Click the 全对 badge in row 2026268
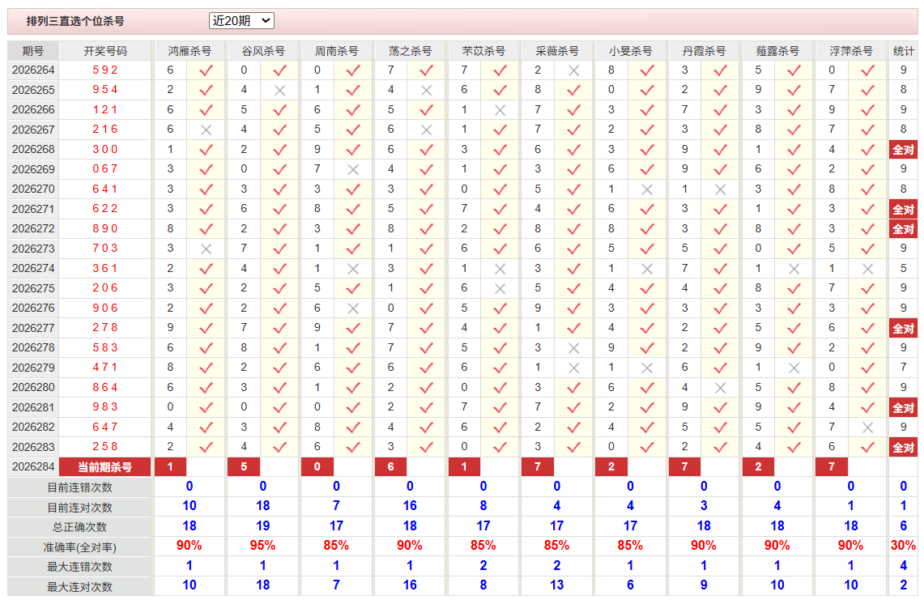 tap(904, 150)
